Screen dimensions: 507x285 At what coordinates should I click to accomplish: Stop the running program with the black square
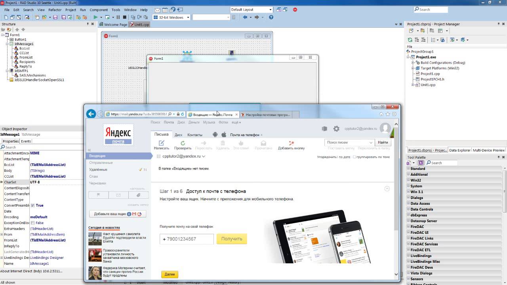click(125, 17)
